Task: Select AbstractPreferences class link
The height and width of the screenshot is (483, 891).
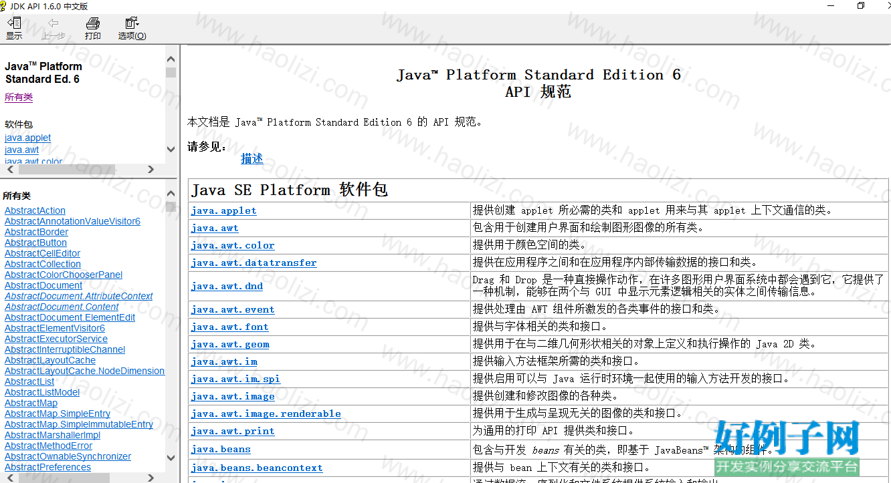Action: coord(47,467)
